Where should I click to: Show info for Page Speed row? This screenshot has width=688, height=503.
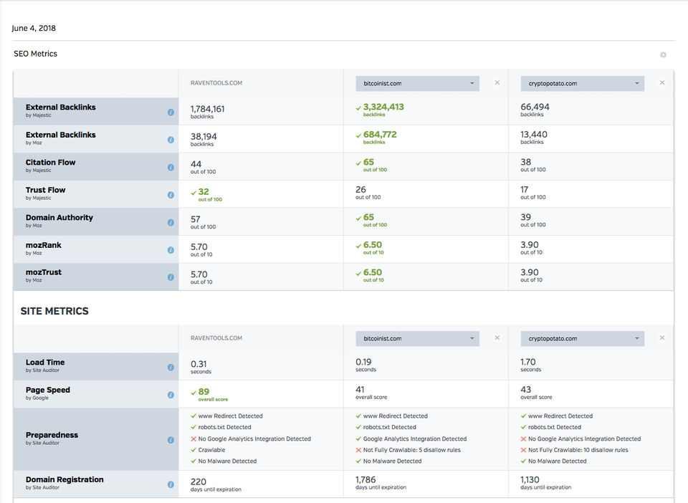click(171, 395)
